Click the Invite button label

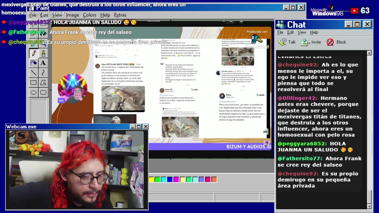(x=316, y=42)
